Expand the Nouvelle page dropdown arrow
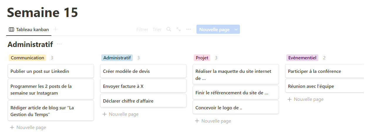 coord(236,29)
